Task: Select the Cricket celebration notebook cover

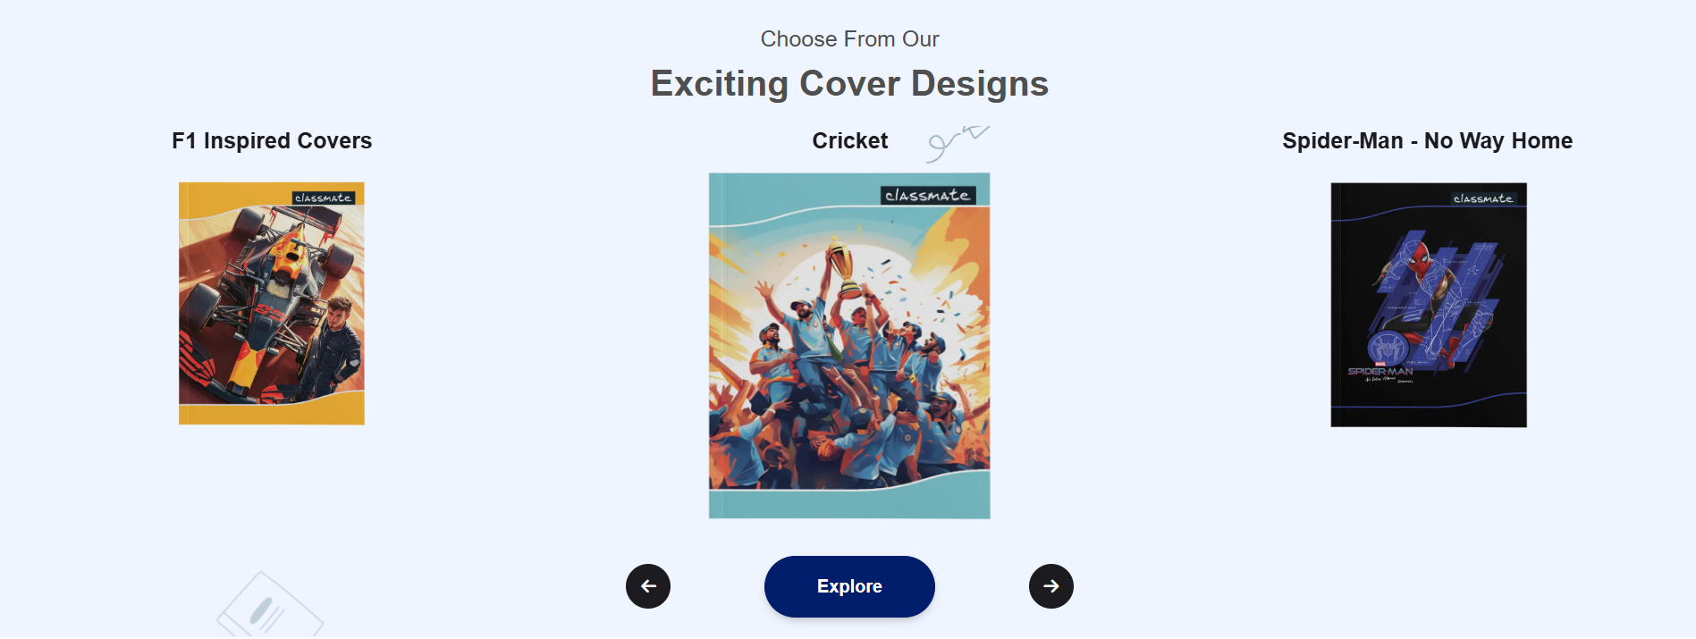Action: point(849,346)
